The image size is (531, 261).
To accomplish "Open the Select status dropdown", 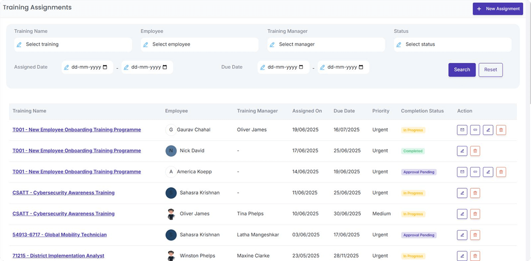I will coord(452,45).
